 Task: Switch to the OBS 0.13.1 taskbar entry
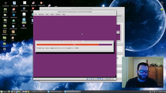point(38,92)
